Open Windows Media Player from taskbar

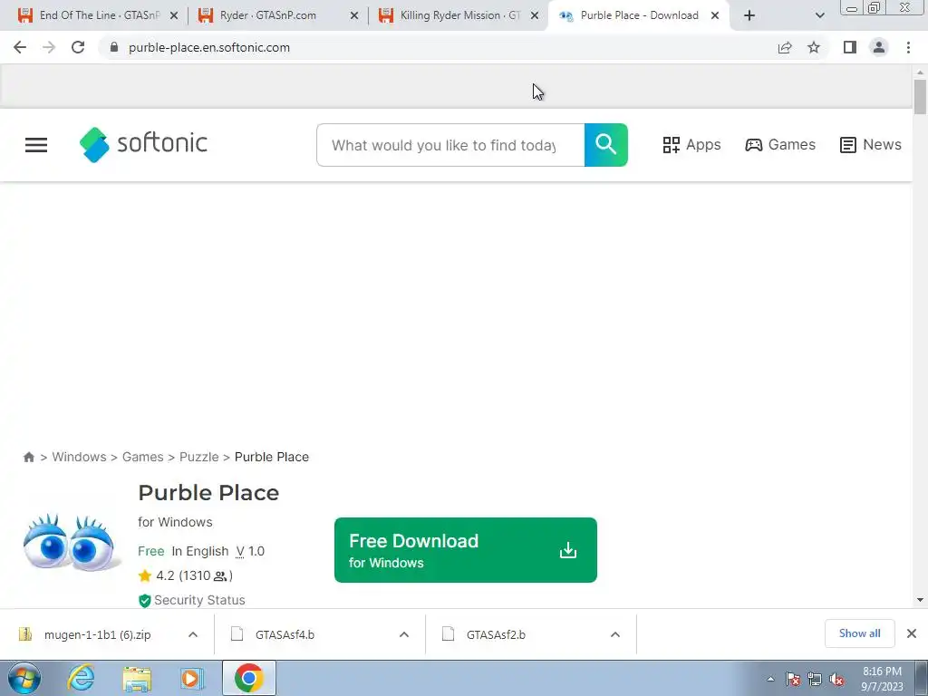pyautogui.click(x=192, y=678)
